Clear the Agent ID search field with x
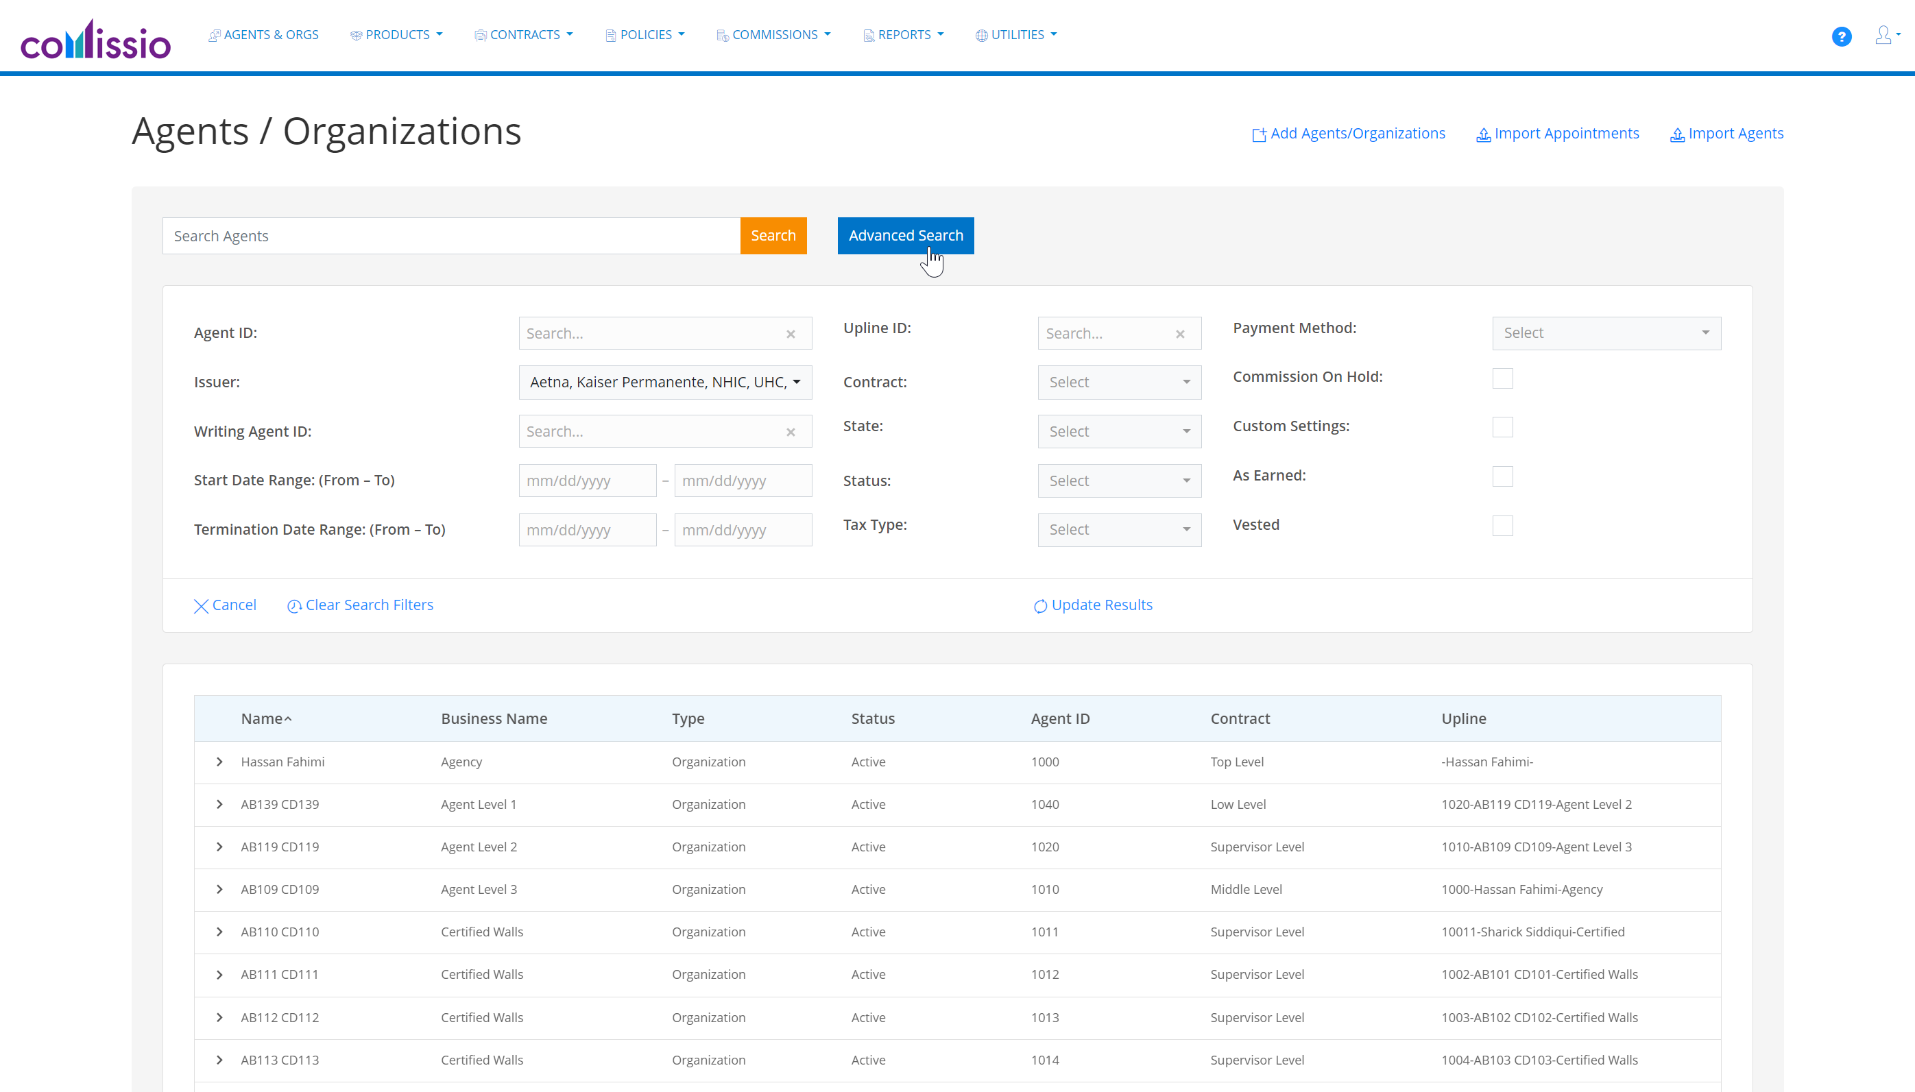 [791, 334]
